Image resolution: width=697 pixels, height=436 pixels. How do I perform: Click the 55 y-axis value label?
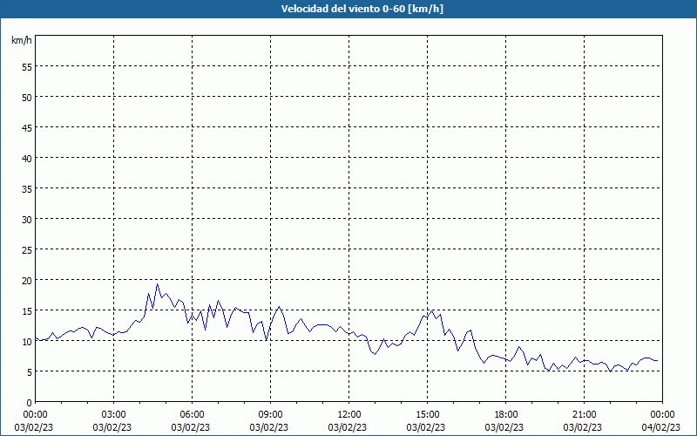click(27, 67)
